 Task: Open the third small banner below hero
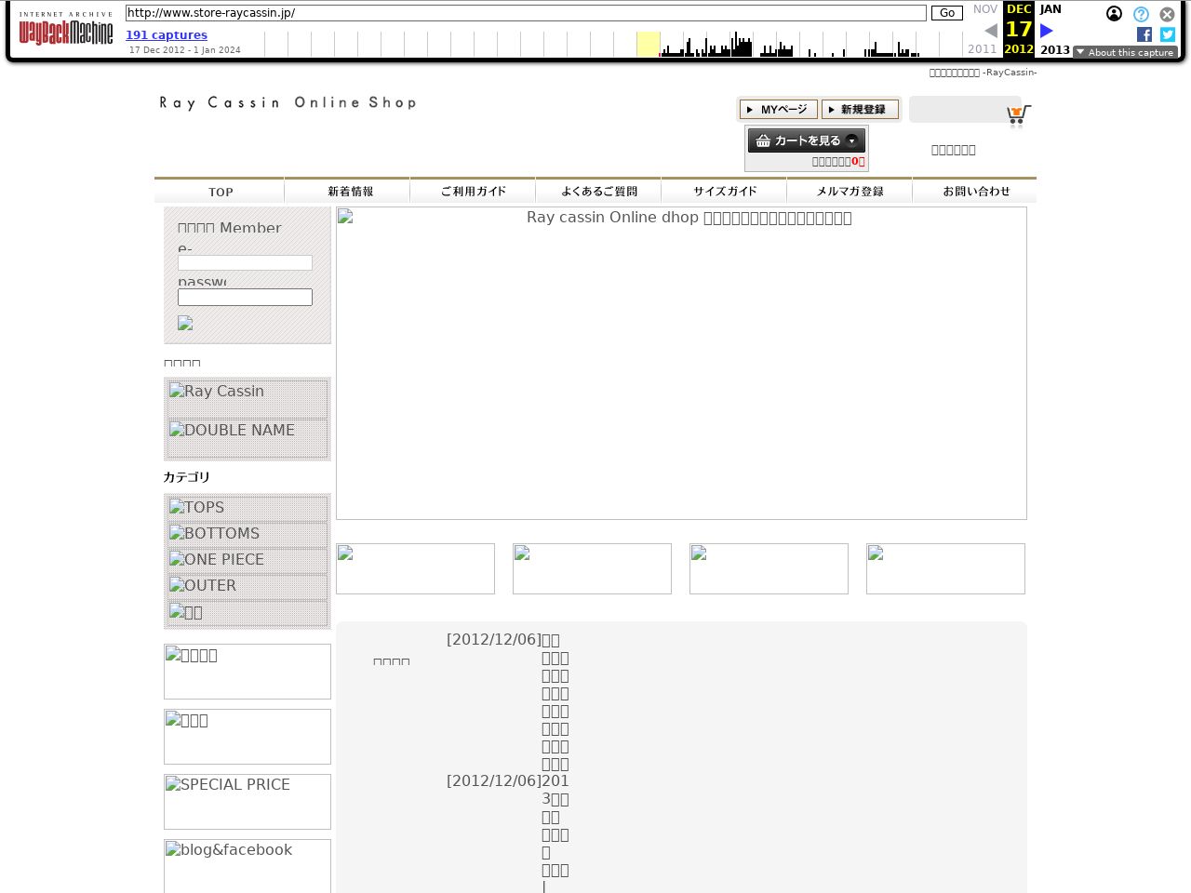[x=769, y=568]
